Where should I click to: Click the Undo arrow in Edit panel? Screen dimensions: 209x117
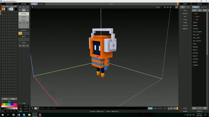point(183,7)
